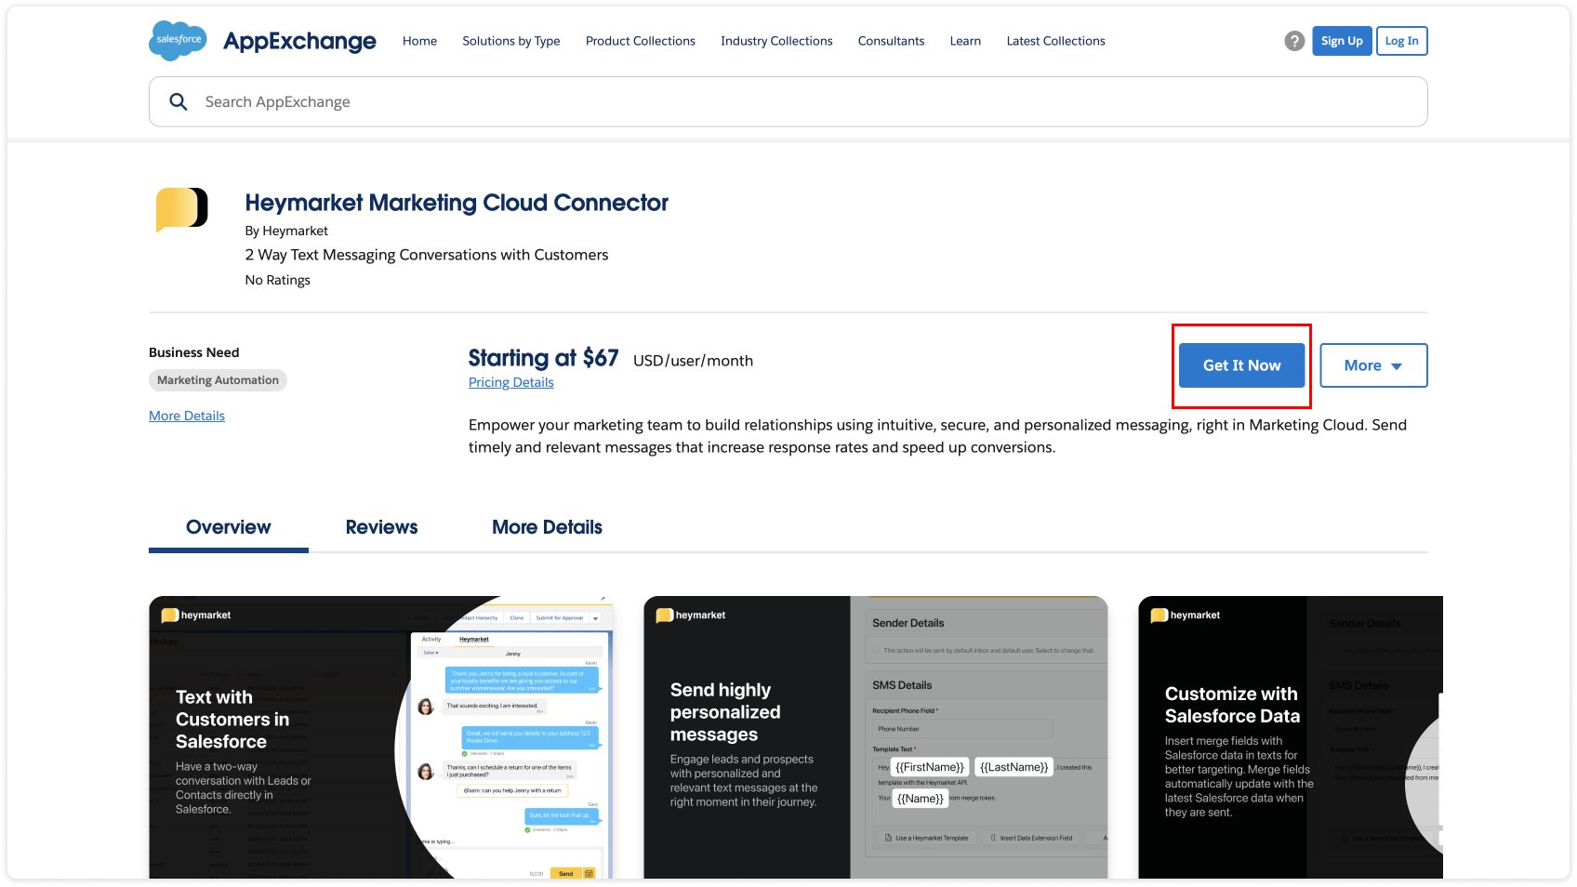1577x887 pixels.
Task: Go to Consultants page
Action: [891, 41]
